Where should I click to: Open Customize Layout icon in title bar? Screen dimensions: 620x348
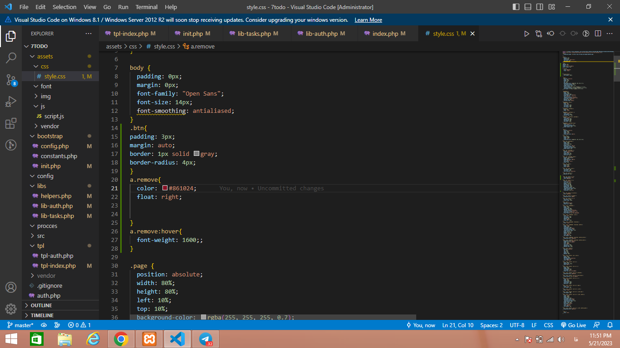pyautogui.click(x=551, y=7)
